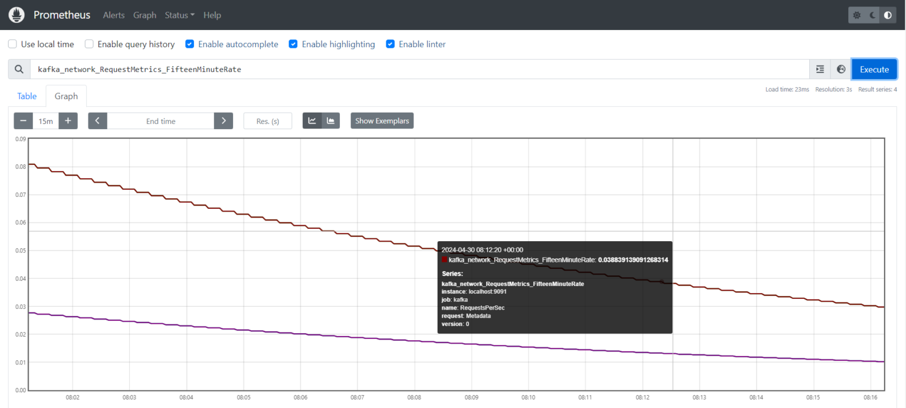
Task: Select the line graph display icon
Action: [x=312, y=120]
